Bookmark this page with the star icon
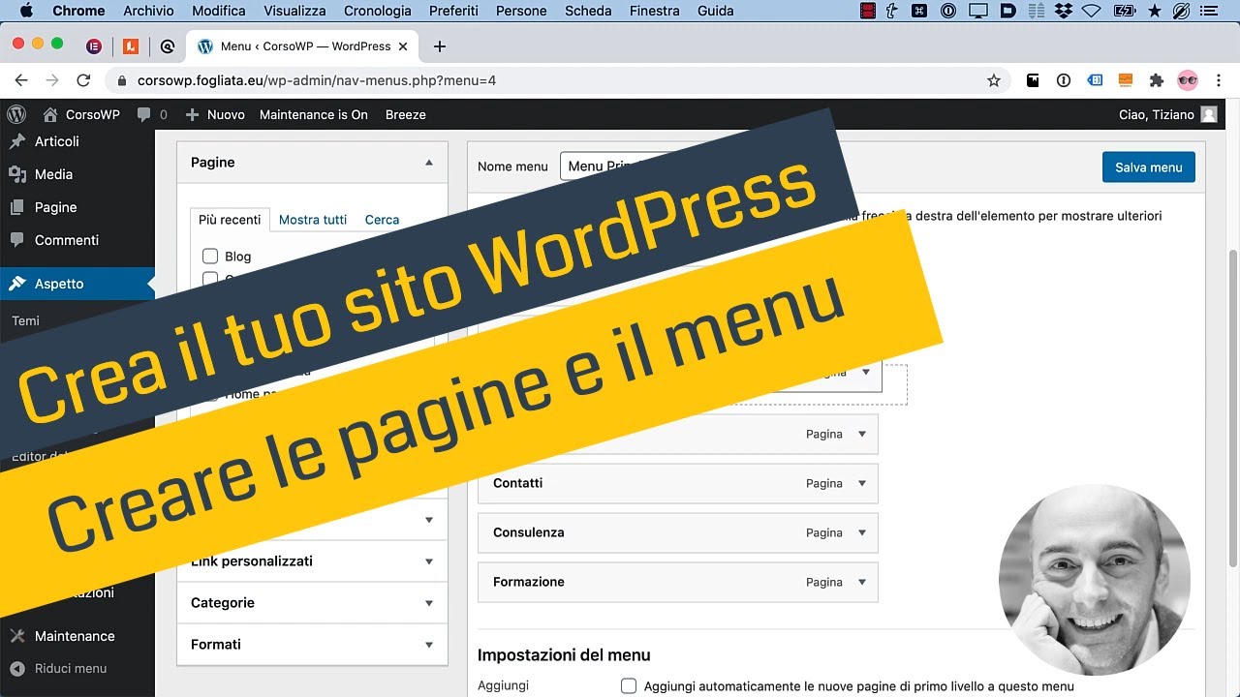Viewport: 1240px width, 697px height. click(x=994, y=80)
